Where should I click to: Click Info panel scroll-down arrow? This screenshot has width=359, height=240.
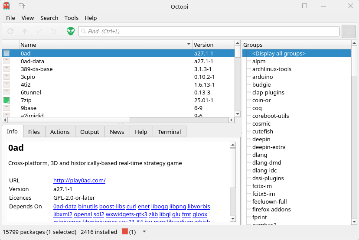tap(233, 218)
